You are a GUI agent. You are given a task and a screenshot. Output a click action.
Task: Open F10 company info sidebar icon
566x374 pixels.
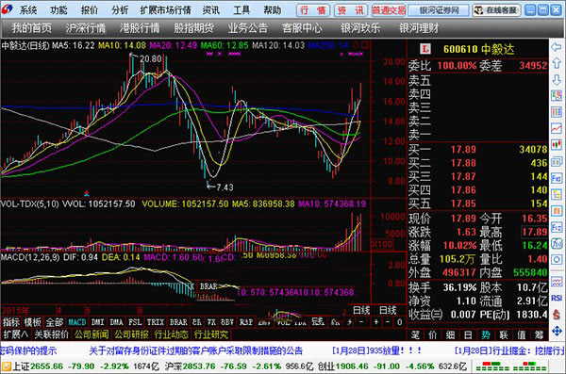click(557, 178)
